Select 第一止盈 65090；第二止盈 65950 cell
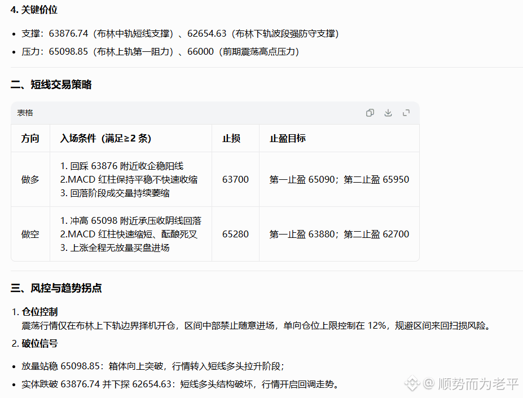The width and height of the screenshot is (523, 398). point(339,179)
